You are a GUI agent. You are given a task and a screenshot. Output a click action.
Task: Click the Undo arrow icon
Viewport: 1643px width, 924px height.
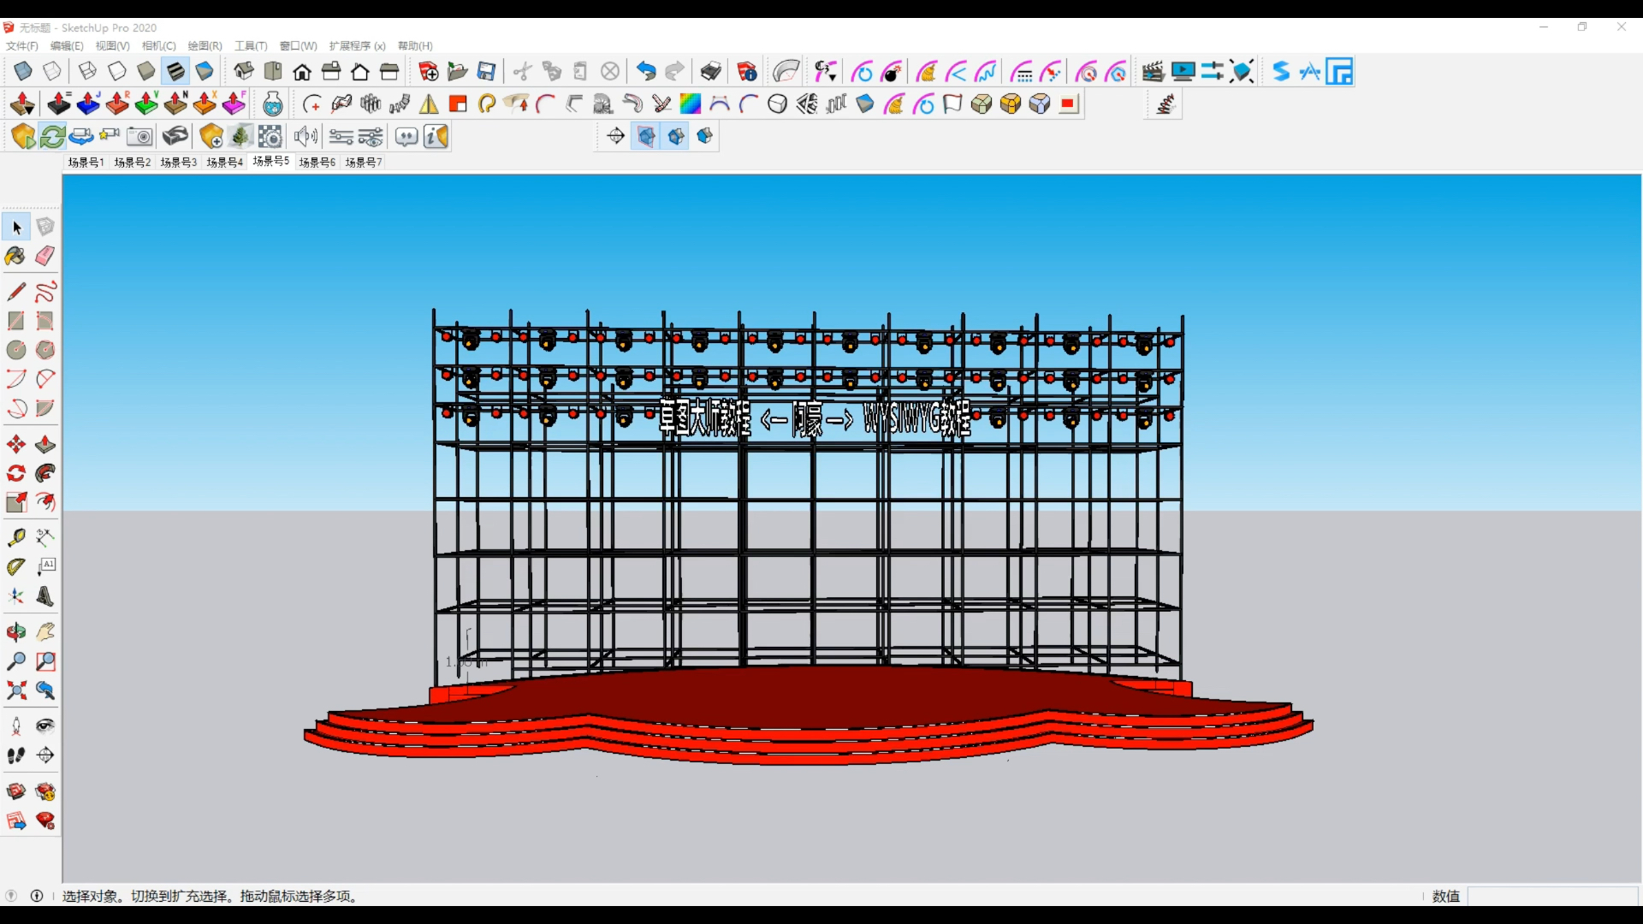click(646, 72)
